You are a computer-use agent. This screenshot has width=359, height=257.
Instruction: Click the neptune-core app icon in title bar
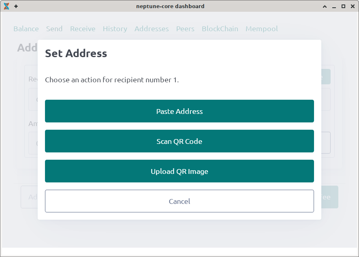pyautogui.click(x=6, y=6)
